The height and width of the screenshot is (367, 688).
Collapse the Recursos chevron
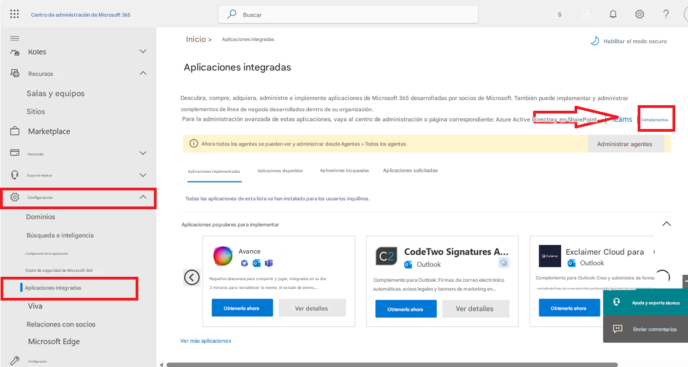click(143, 73)
